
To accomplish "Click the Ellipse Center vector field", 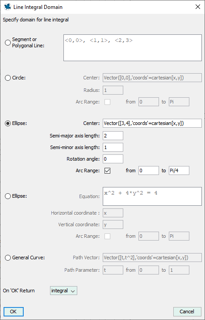I will point(152,124).
